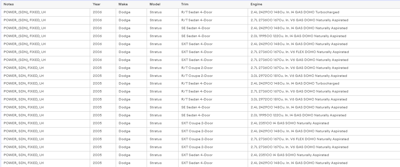This screenshot has width=400, height=167.
Task: Select SXT Coupe 2-Door trim with FLEX engine
Action: tap(213, 139)
